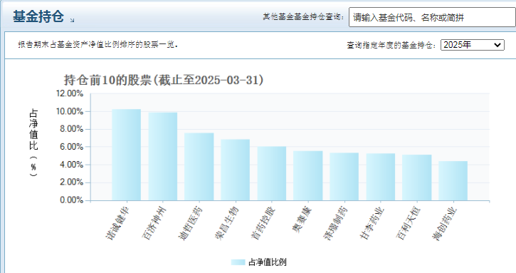The height and width of the screenshot is (273, 516).
Task: Click the 甘李药业 bar
Action: pyautogui.click(x=381, y=177)
